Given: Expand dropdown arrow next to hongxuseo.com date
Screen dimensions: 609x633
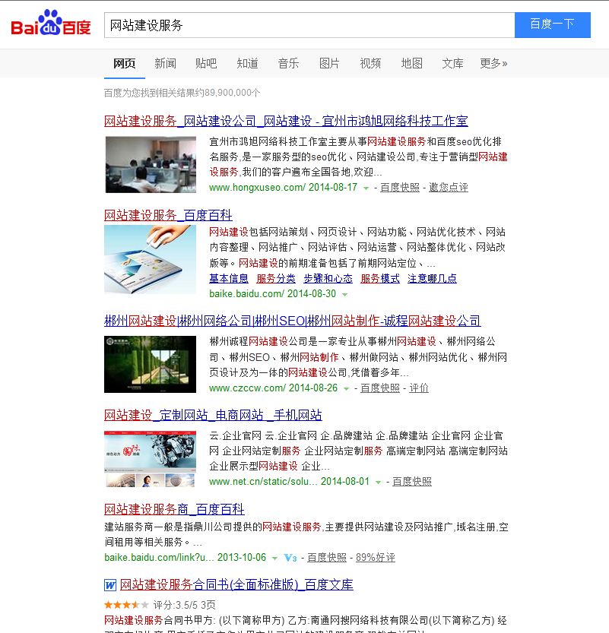Looking at the screenshot, I should [366, 188].
